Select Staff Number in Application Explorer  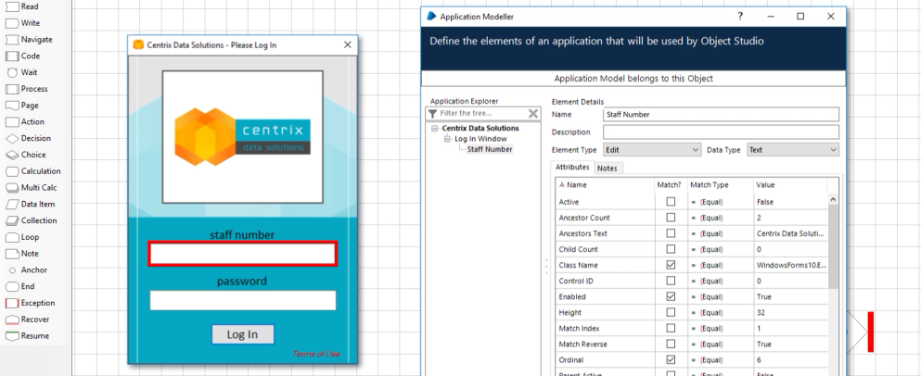pos(490,149)
